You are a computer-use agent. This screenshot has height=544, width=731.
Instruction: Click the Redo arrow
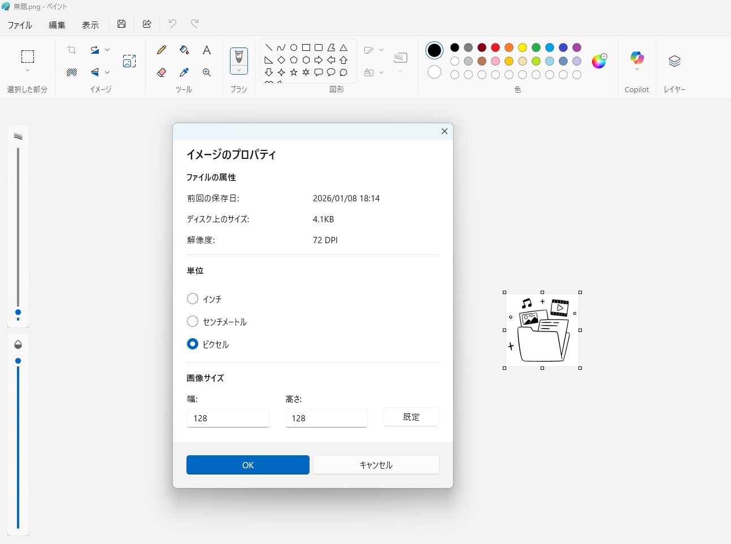(195, 24)
